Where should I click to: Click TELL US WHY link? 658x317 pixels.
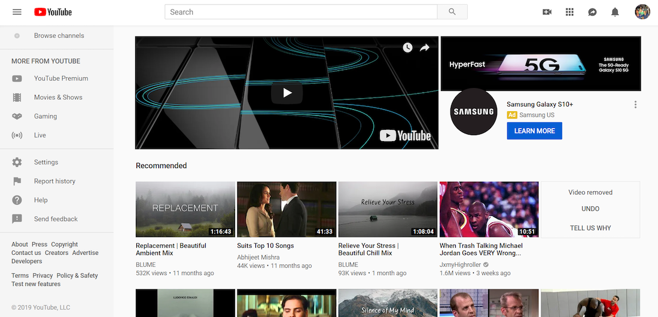click(590, 228)
